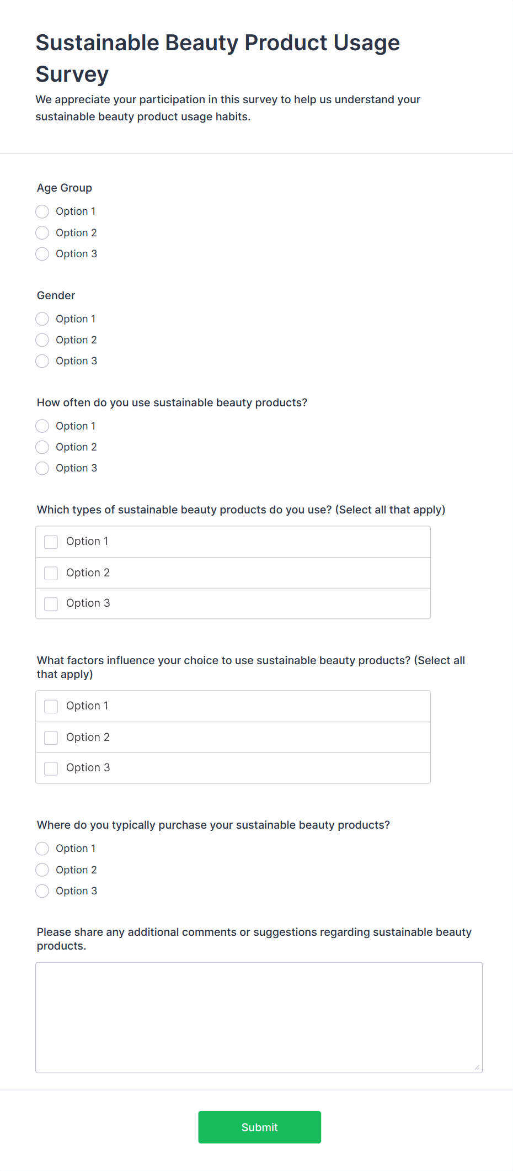Select Option 1 for Gender
This screenshot has width=513, height=1171.
tap(42, 319)
